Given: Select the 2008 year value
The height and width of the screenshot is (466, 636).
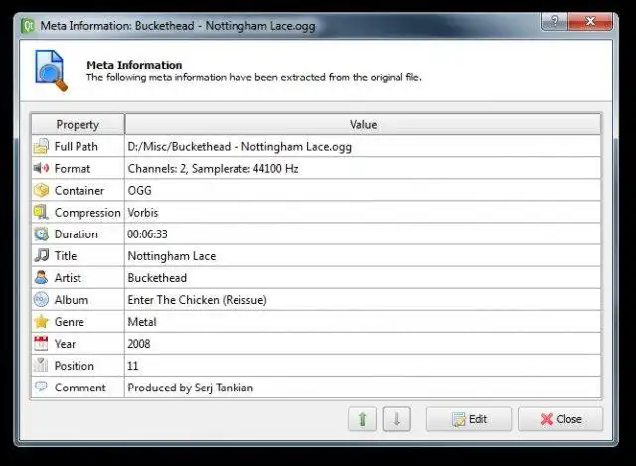Looking at the screenshot, I should (363, 344).
